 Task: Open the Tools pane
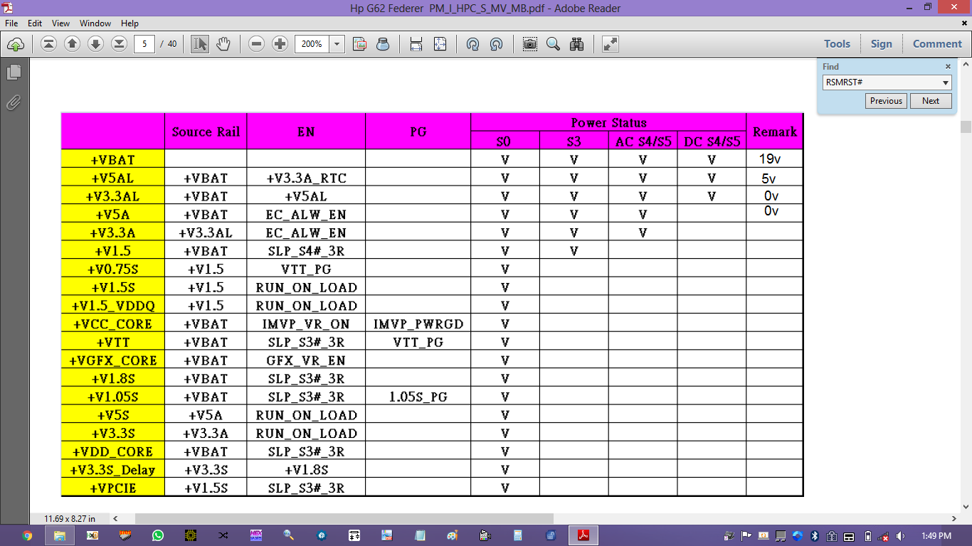pos(837,44)
